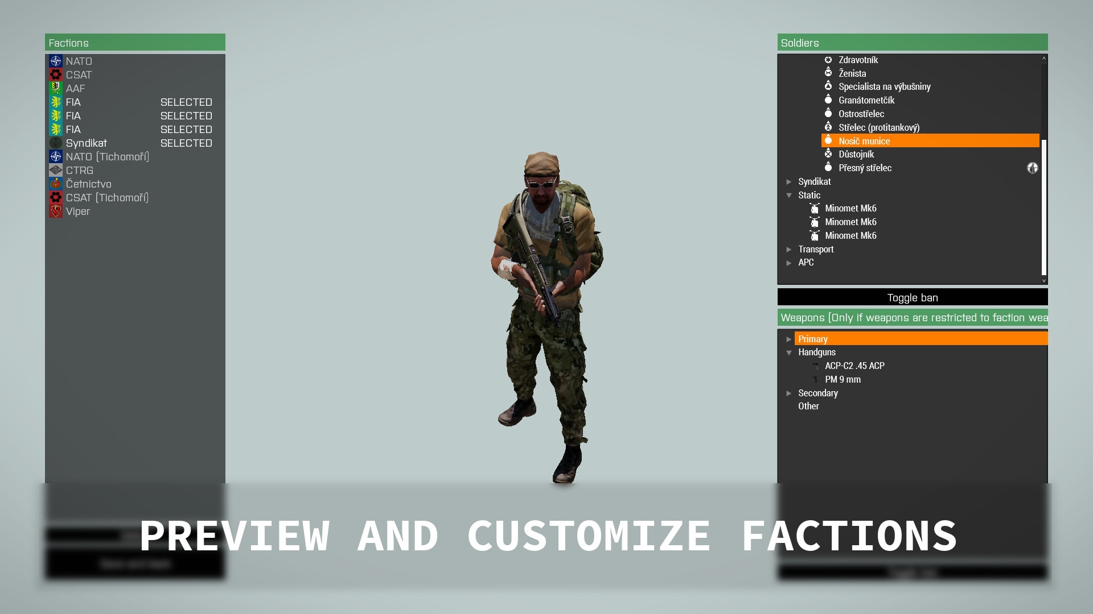Toggle SELECTED label on first FIA row

[186, 102]
